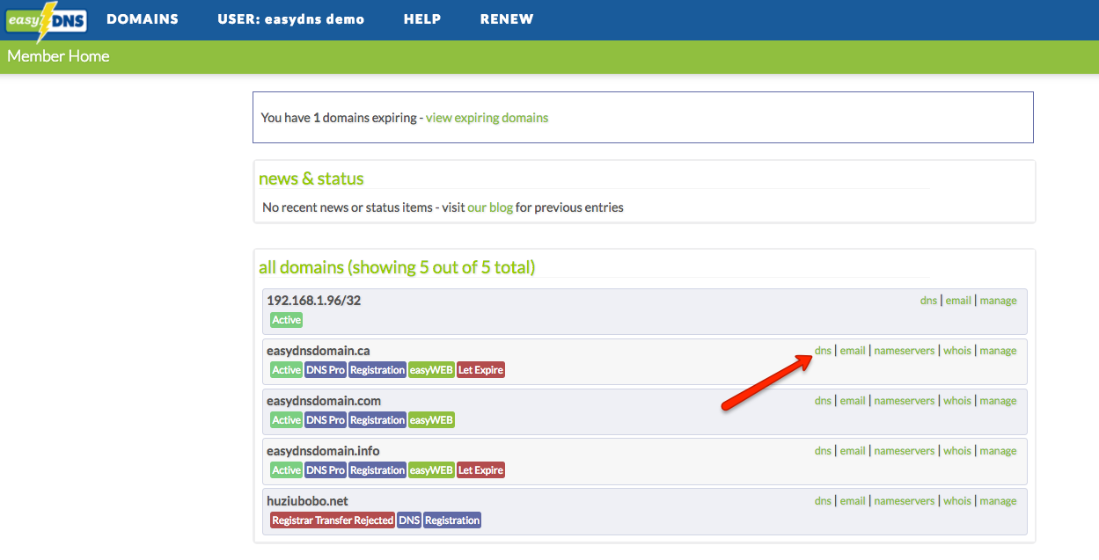View nameservers for easydnsdomain.com

(905, 401)
